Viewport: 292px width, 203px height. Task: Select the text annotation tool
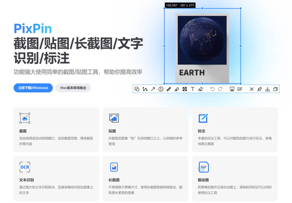pos(193,89)
